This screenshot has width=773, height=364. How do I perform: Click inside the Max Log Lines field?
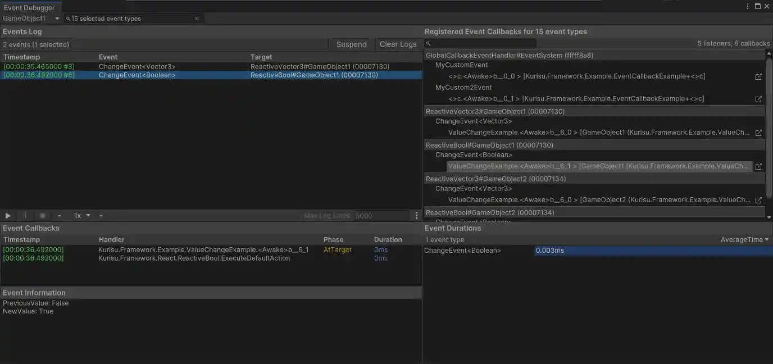point(382,215)
